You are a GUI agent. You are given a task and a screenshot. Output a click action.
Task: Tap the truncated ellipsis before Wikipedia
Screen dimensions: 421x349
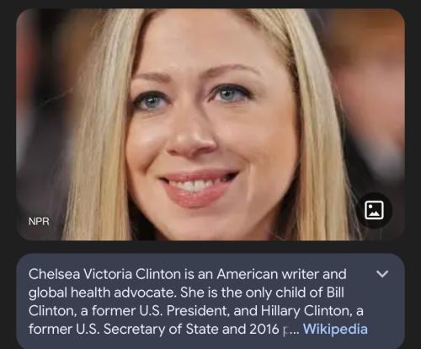coord(292,330)
